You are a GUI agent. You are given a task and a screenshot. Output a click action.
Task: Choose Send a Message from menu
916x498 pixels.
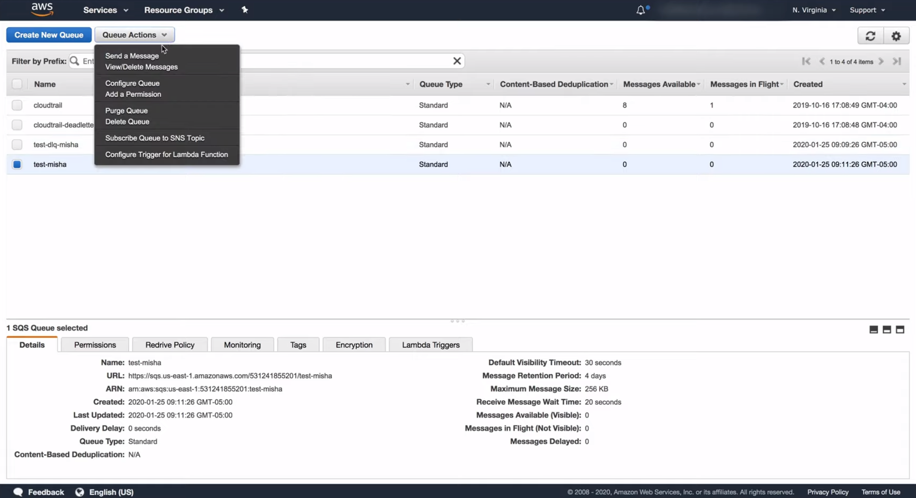coord(132,56)
